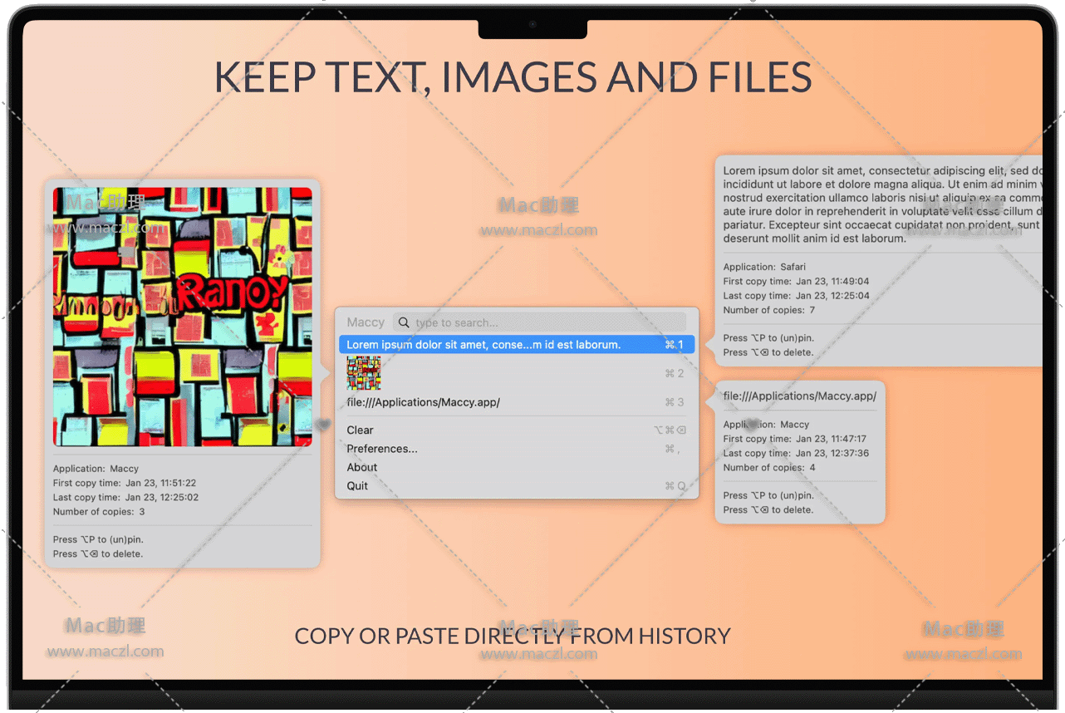Pick the small image thumbnail history item

click(x=364, y=373)
